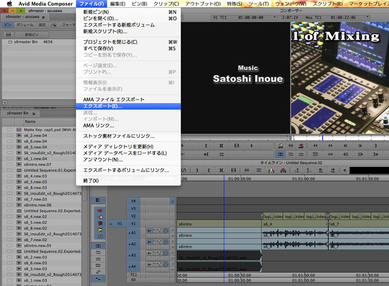Switch to the 設定 tab in project window

42,25
